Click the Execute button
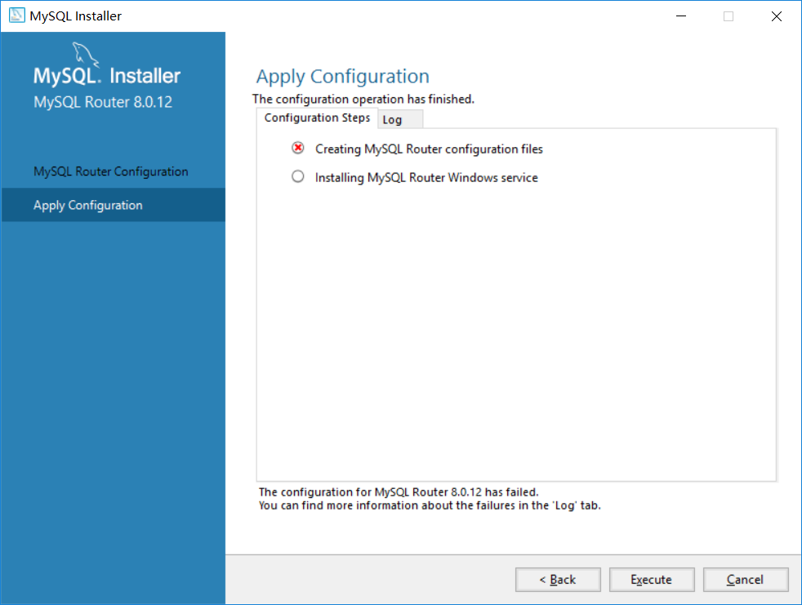802x605 pixels. (x=652, y=580)
